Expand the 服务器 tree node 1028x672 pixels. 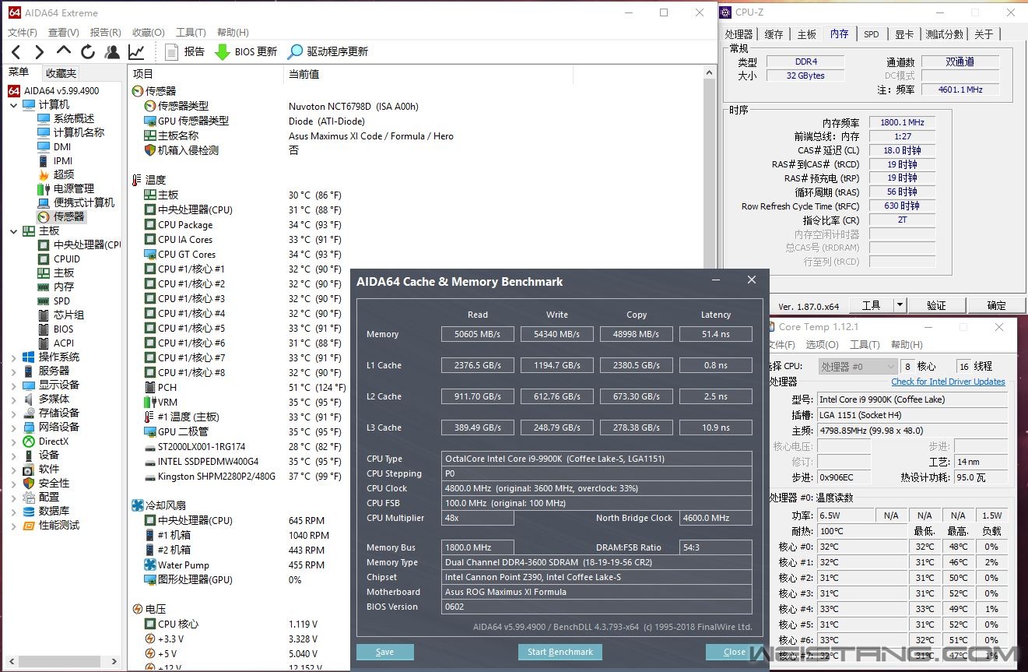14,371
